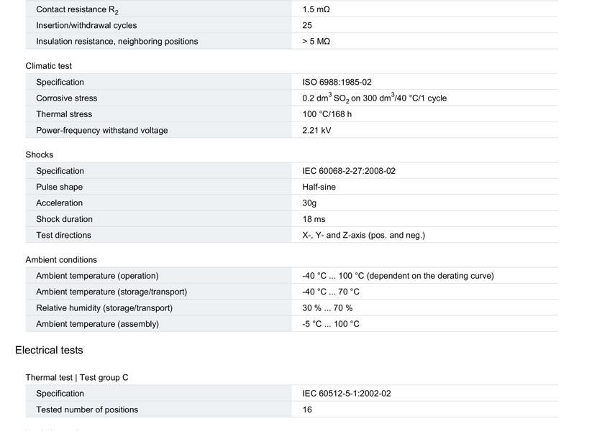Screen dimensions: 597x431
Task: Click the Corrosive stress row label
Action: pos(67,98)
